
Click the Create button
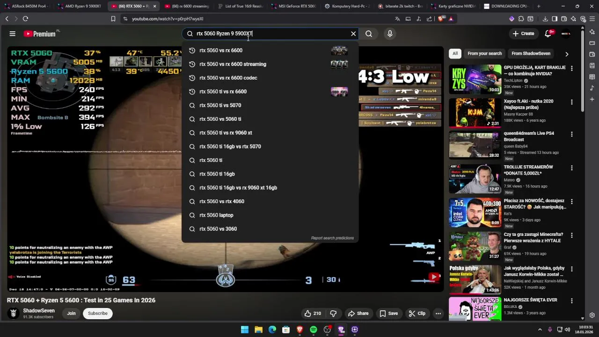click(523, 34)
